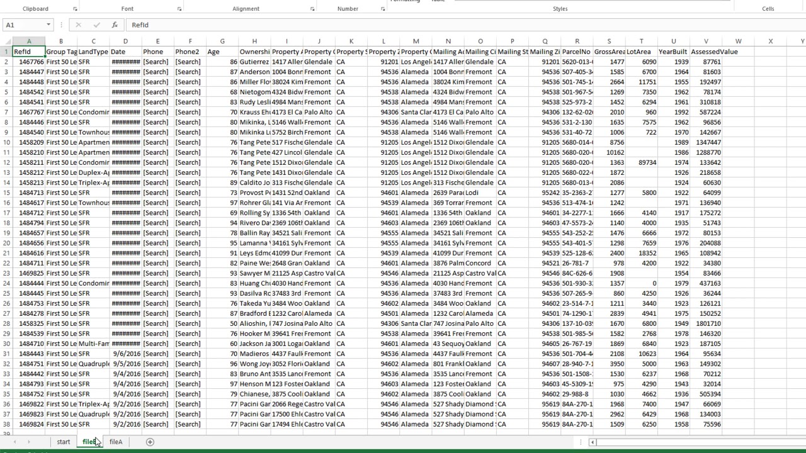806x453 pixels.
Task: Click the Hooker M owner cell in row 29
Action: click(254, 333)
